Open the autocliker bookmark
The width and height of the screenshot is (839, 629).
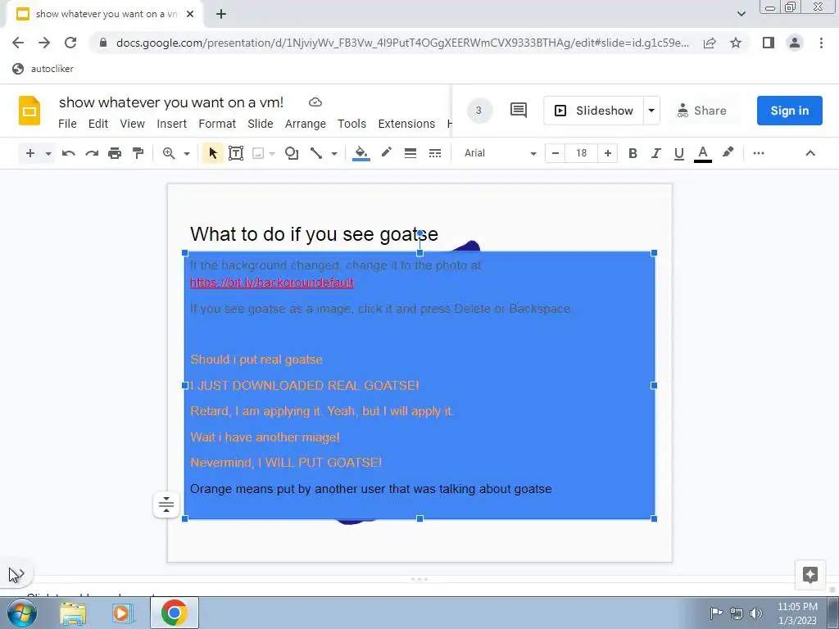[43, 69]
